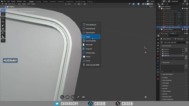The height and width of the screenshot is (106, 189).
Task: Select the bevel.0 vertex group
Action: (173, 49)
